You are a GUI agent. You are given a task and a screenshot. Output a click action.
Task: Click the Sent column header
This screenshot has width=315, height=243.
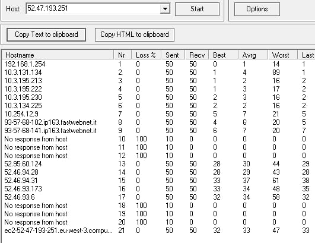click(x=173, y=55)
